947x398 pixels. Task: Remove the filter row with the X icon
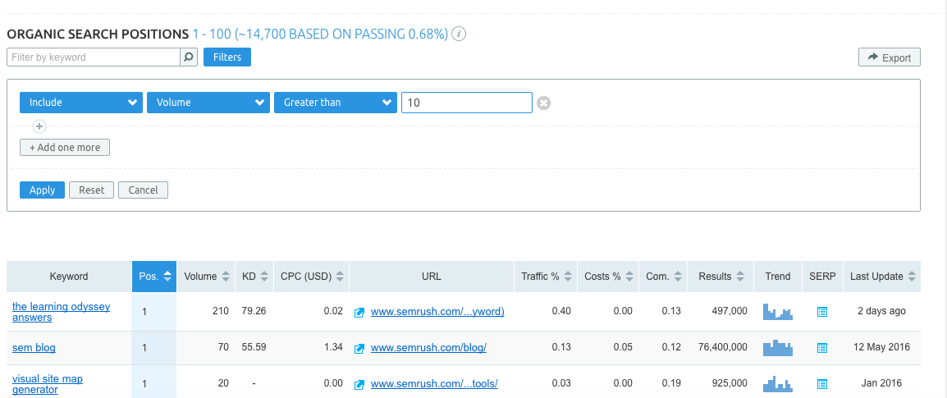tap(543, 103)
